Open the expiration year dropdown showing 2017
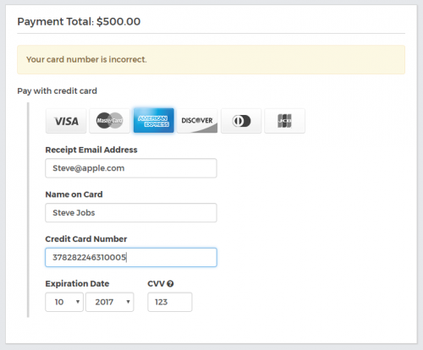 coord(110,302)
